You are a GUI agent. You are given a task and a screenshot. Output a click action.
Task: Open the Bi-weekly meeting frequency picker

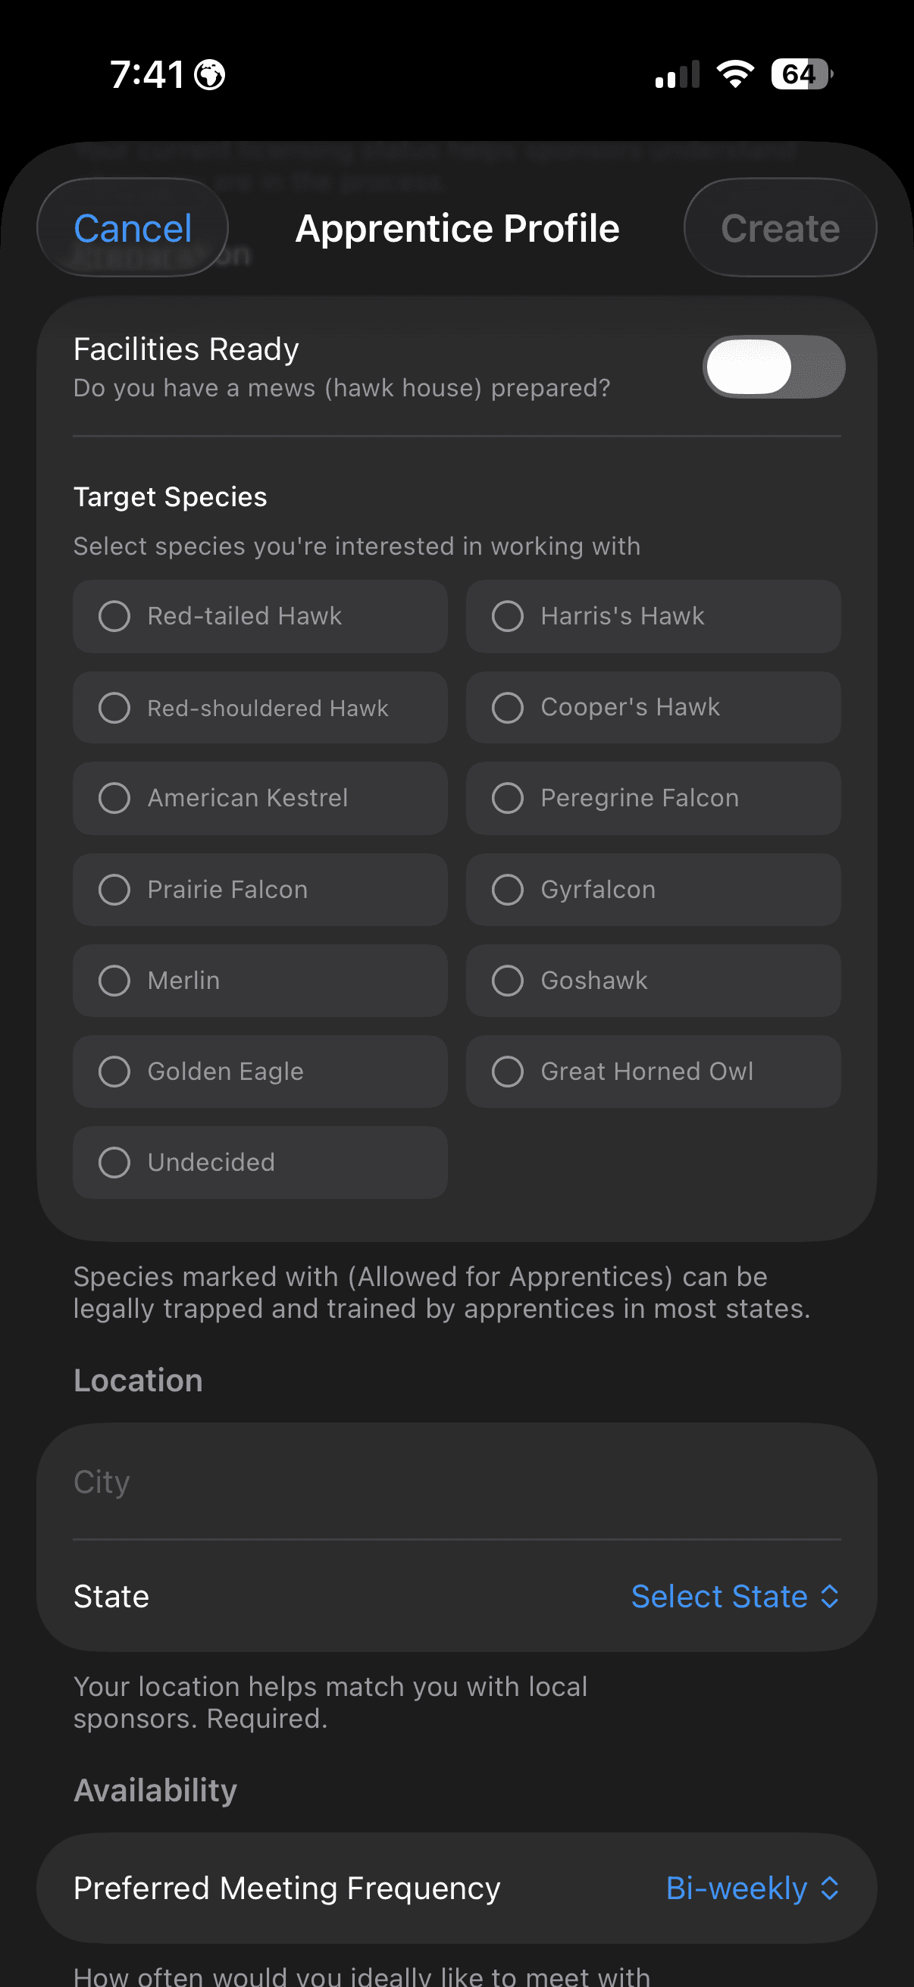click(751, 1888)
